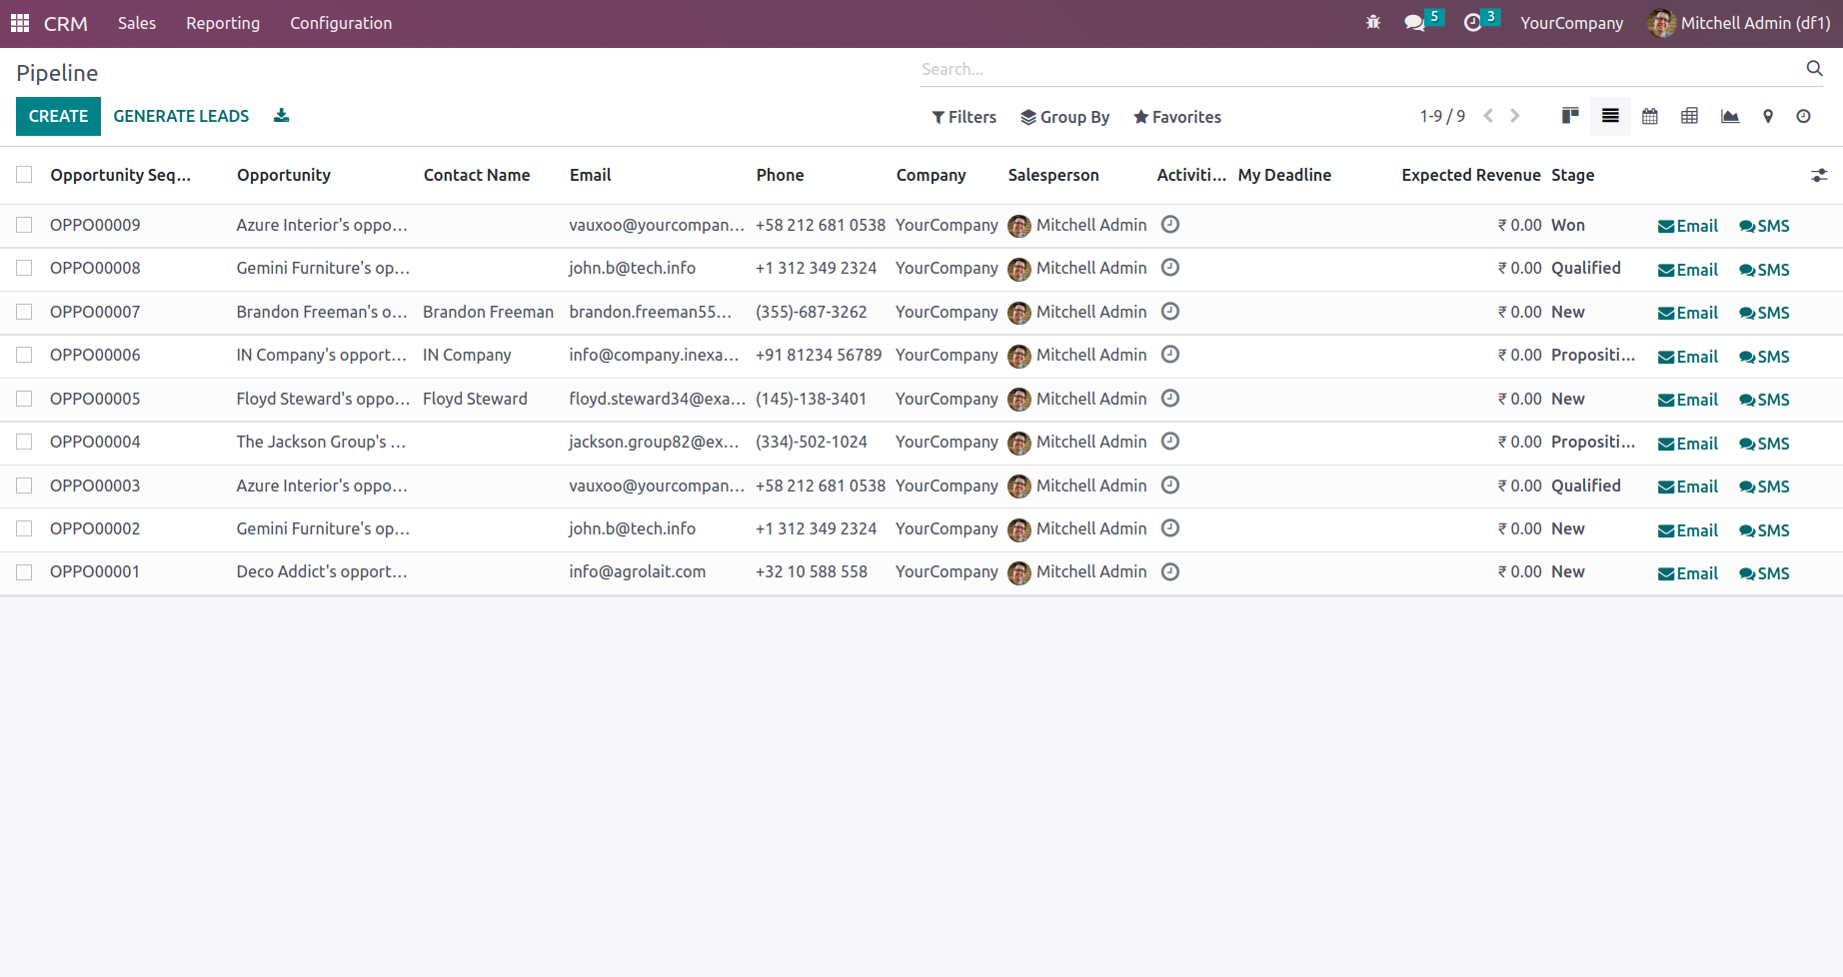Viewport: 1843px width, 977px height.
Task: Open the activities clock icon in navbar
Action: click(x=1472, y=23)
